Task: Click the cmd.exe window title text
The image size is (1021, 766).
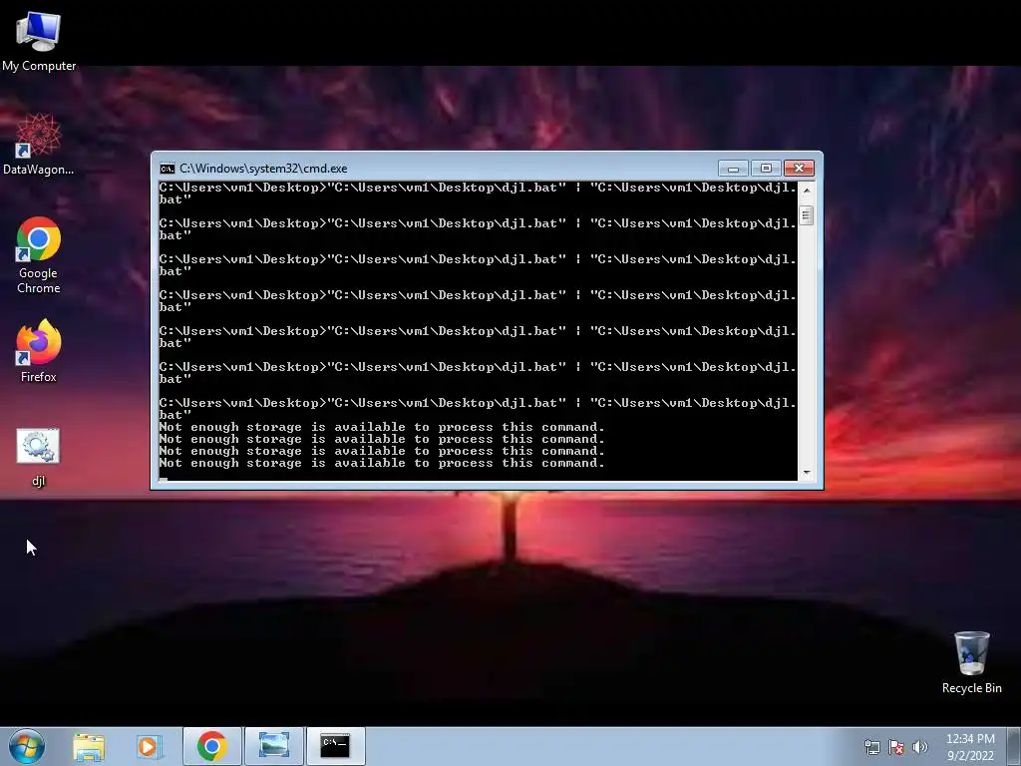Action: (263, 169)
